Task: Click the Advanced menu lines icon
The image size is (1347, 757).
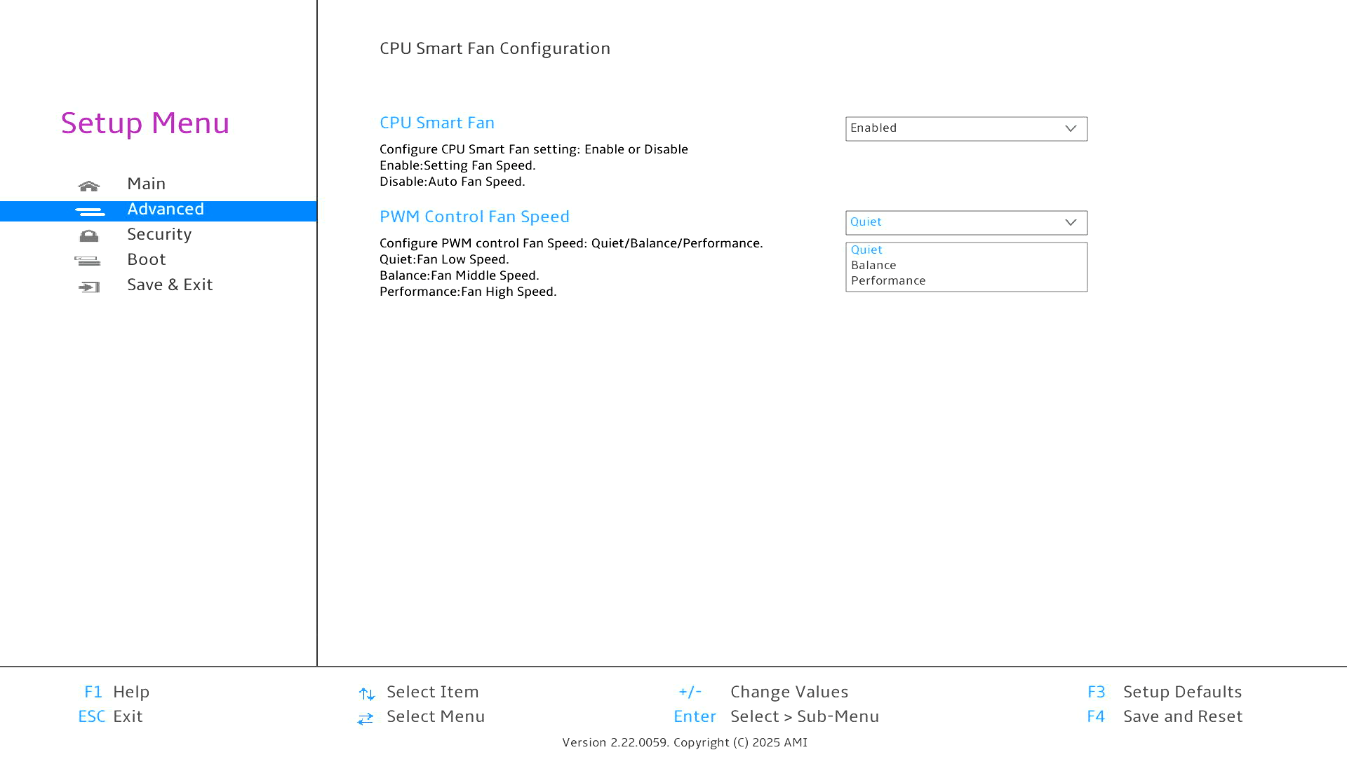Action: tap(90, 211)
